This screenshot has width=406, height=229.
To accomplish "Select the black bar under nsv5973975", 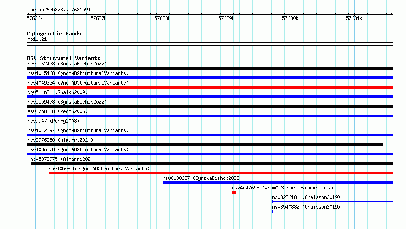I will coord(212,164).
